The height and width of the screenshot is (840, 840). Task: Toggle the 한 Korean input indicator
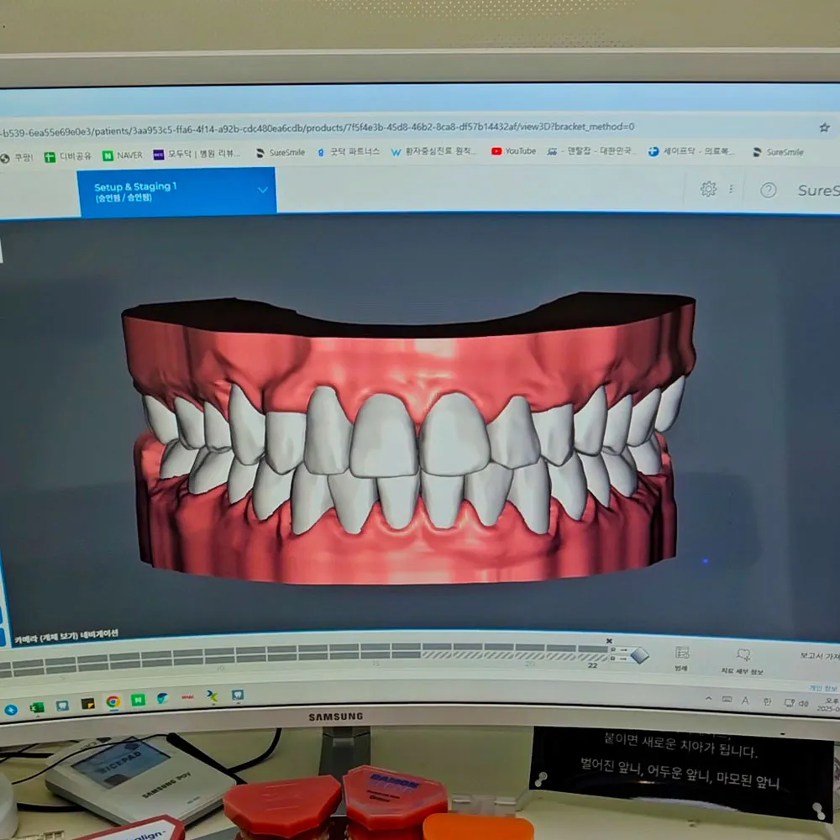[767, 701]
